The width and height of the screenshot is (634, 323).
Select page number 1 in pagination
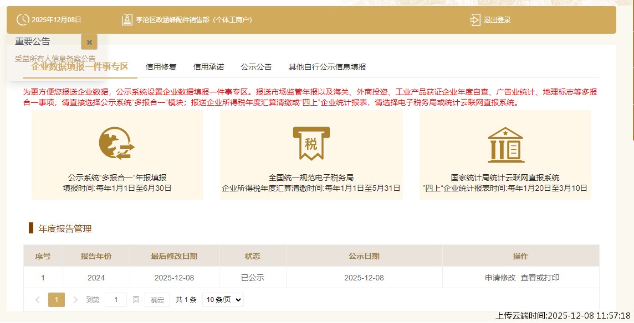click(57, 299)
